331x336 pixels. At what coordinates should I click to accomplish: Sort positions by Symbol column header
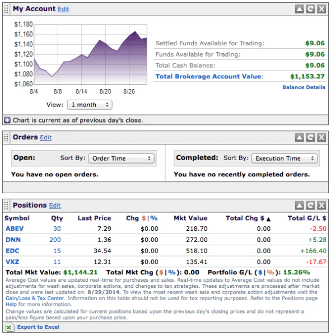(17, 218)
